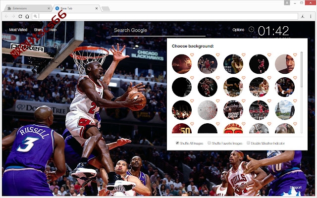Viewport: 317px width, 198px height.
Task: Select the New Tab tab
Action: 76,8
